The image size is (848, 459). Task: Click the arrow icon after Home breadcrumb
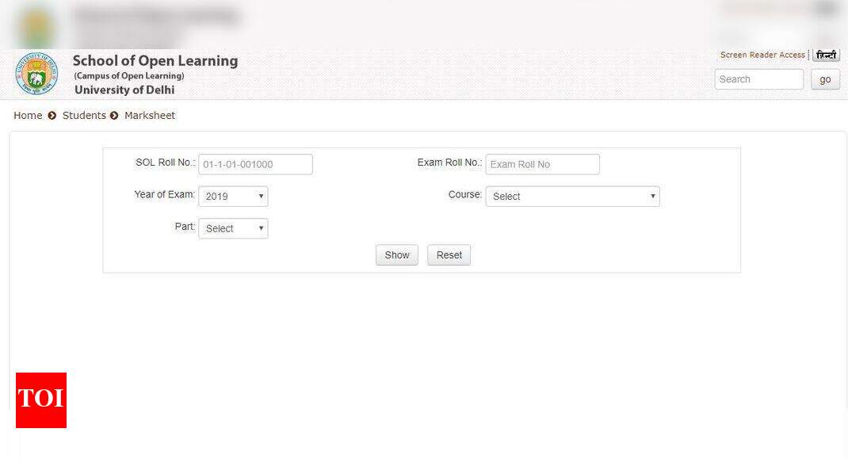[52, 116]
